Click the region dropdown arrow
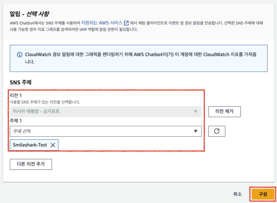Image resolution: width=277 pixels, height=203 pixels. coord(195,111)
